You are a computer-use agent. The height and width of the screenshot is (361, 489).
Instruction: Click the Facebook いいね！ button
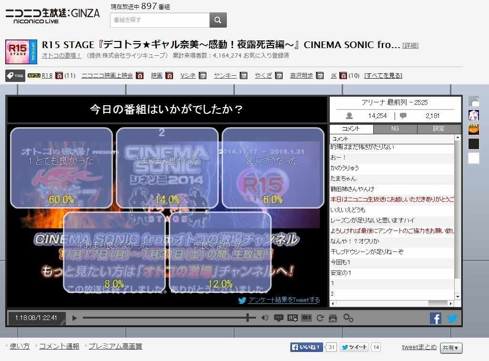coord(306,347)
